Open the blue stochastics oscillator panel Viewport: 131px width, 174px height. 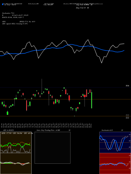(115, 142)
